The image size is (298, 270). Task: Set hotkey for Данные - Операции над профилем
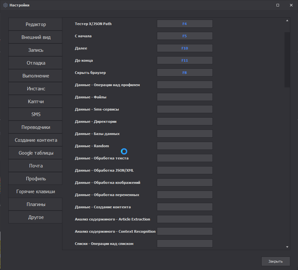tap(185, 85)
